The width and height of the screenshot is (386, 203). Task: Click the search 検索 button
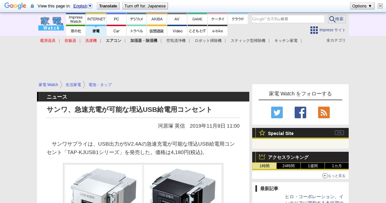point(337,19)
